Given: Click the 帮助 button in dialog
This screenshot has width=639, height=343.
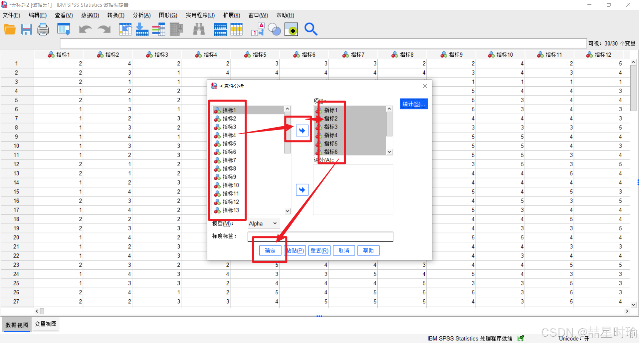Looking at the screenshot, I should pyautogui.click(x=368, y=251).
